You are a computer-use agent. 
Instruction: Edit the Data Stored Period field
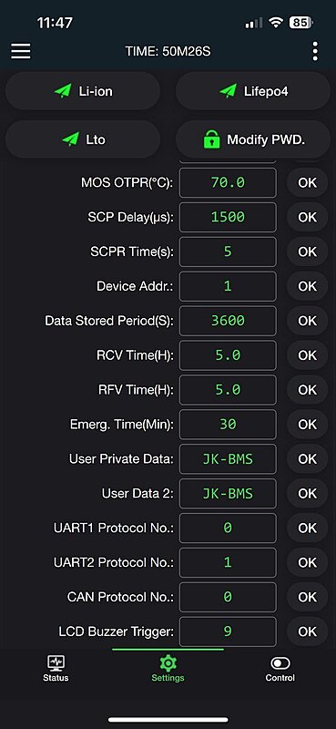click(228, 321)
